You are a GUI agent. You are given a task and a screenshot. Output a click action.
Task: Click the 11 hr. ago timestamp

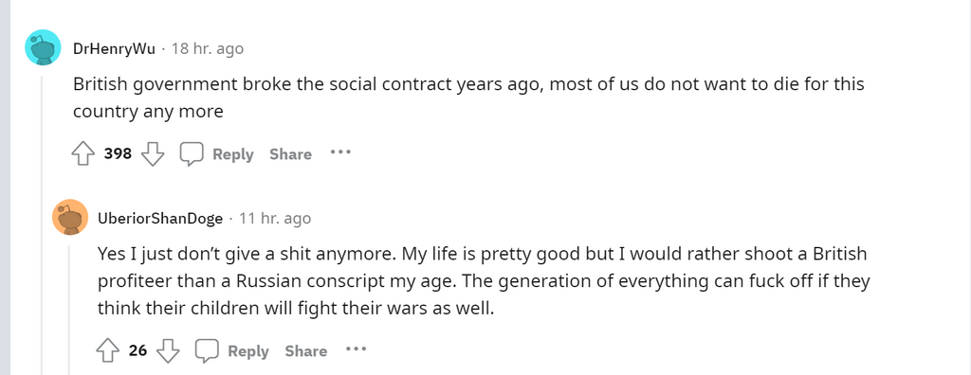coord(275,219)
